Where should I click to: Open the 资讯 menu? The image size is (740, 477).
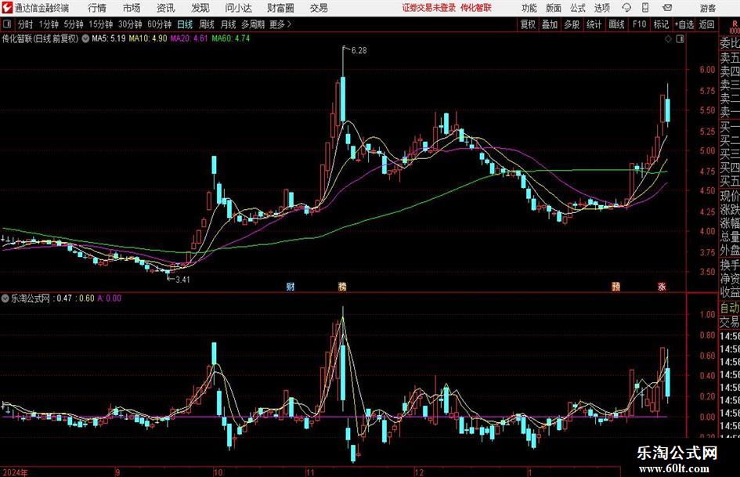pos(166,8)
